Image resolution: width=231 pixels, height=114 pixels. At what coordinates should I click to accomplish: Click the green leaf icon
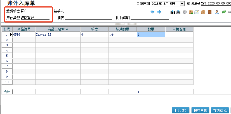coord(223,12)
